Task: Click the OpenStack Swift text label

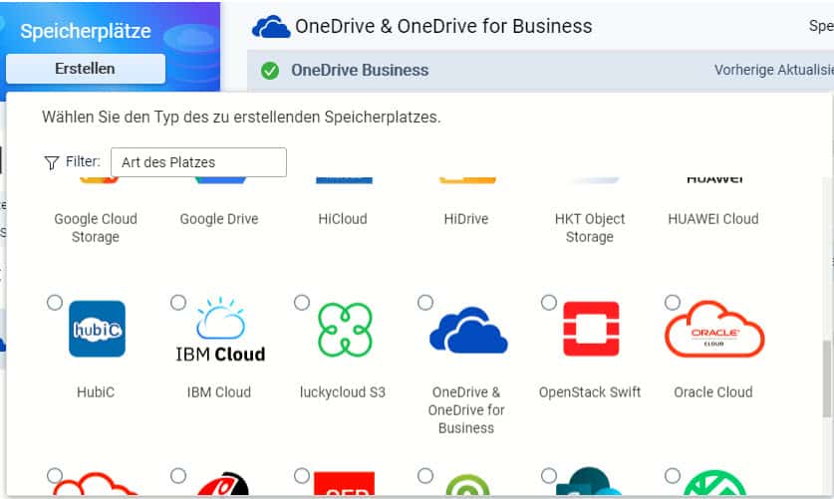Action: 590,392
